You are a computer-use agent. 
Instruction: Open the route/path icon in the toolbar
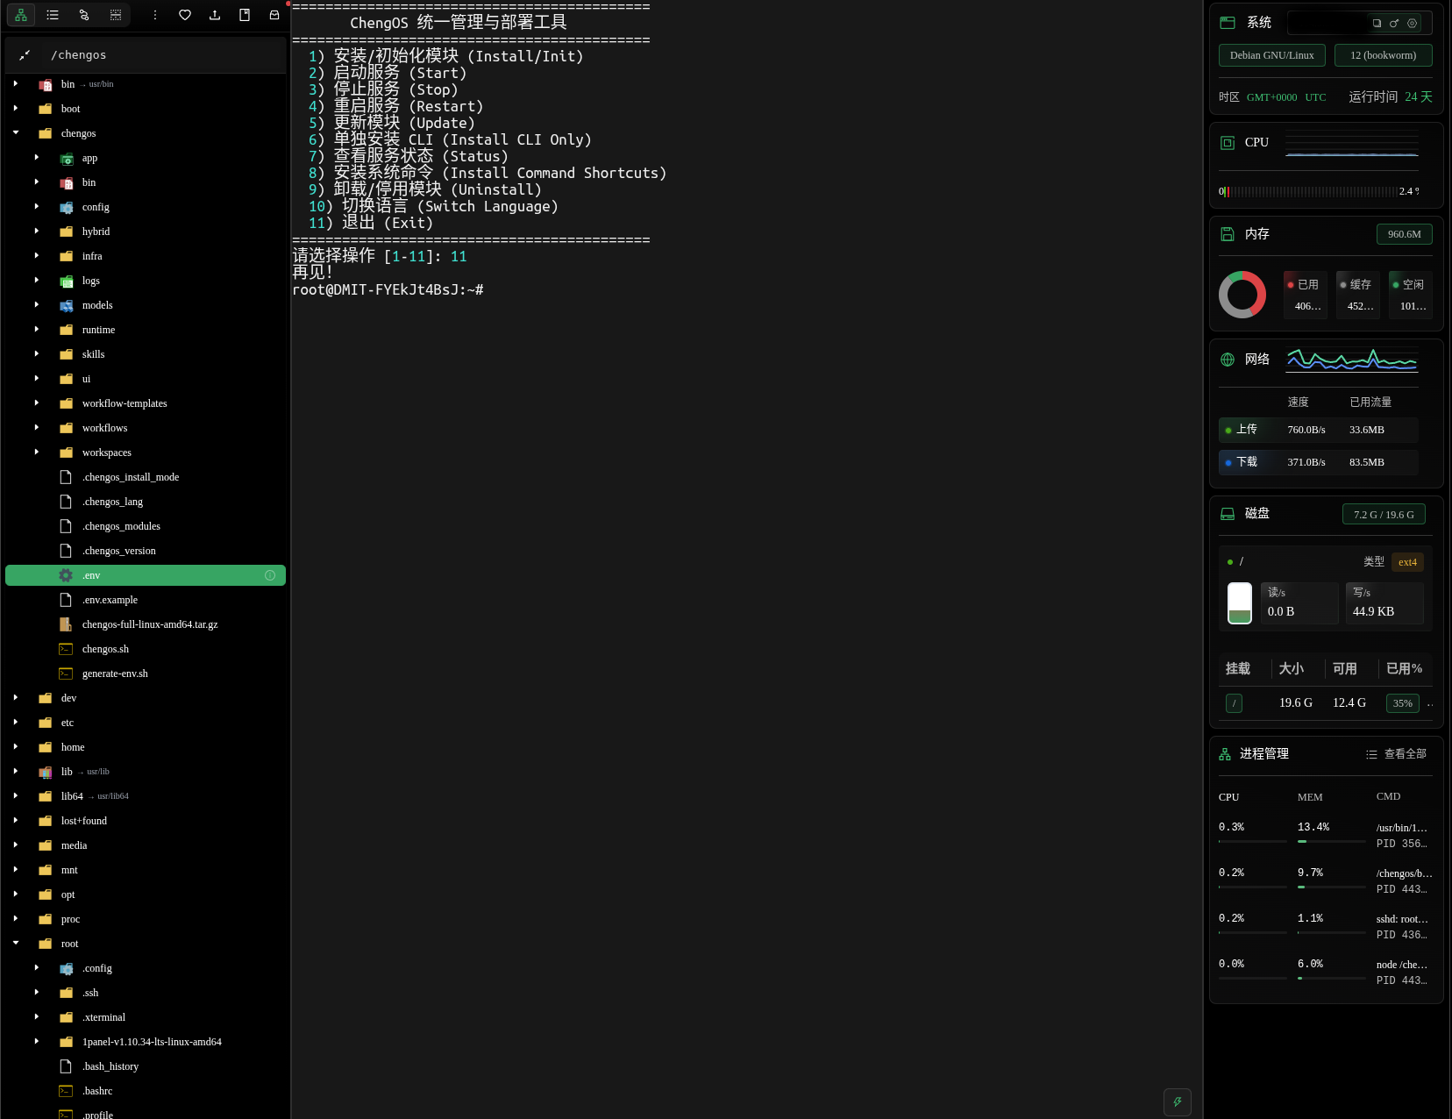84,15
